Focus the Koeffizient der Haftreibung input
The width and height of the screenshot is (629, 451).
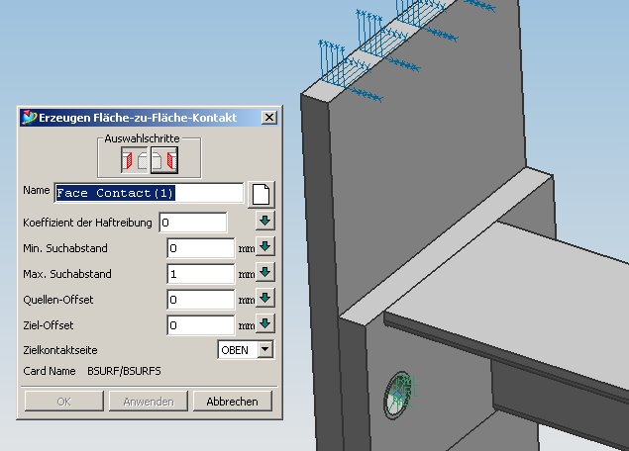click(x=193, y=223)
